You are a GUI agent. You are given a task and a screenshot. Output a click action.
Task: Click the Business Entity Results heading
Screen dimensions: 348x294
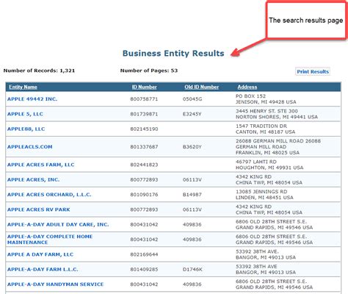click(173, 54)
